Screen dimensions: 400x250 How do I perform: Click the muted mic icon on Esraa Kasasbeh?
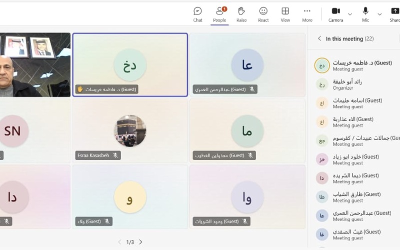[115, 155]
